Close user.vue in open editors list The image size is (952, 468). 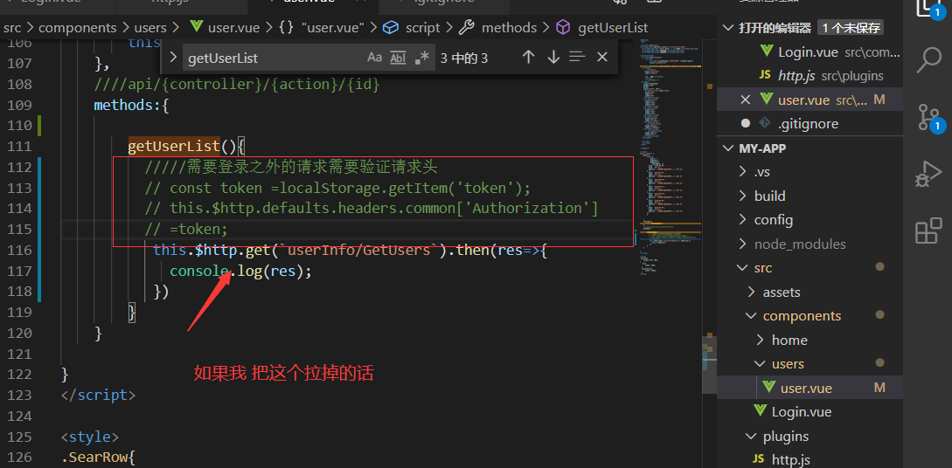pos(746,100)
